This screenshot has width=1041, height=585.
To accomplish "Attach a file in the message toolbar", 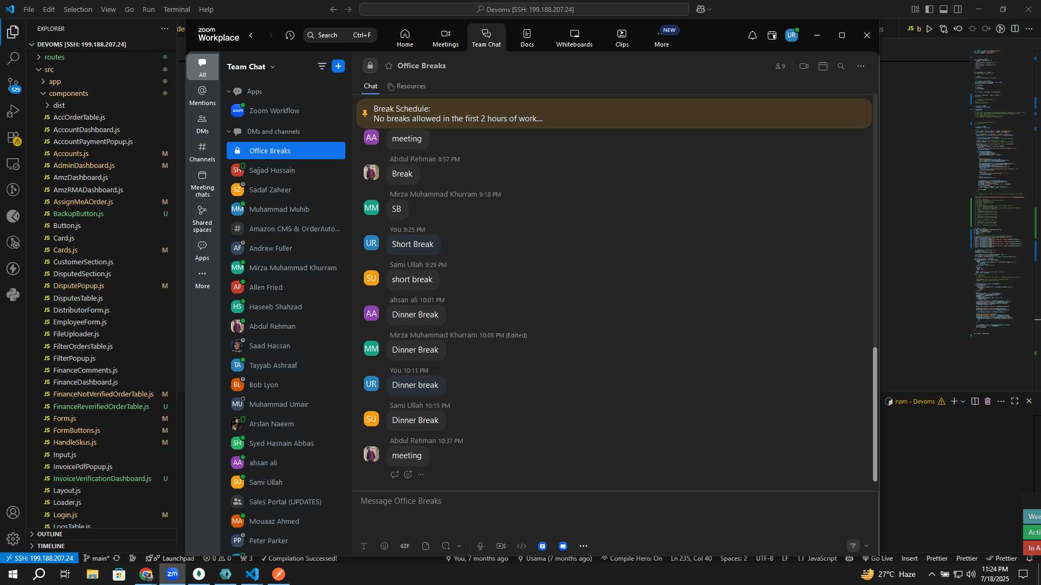I will 426,546.
